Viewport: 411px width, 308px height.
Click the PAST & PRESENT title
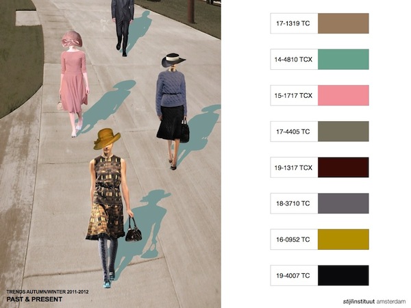point(34,300)
